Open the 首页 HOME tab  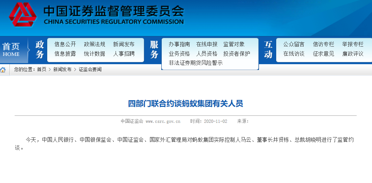tap(11, 50)
